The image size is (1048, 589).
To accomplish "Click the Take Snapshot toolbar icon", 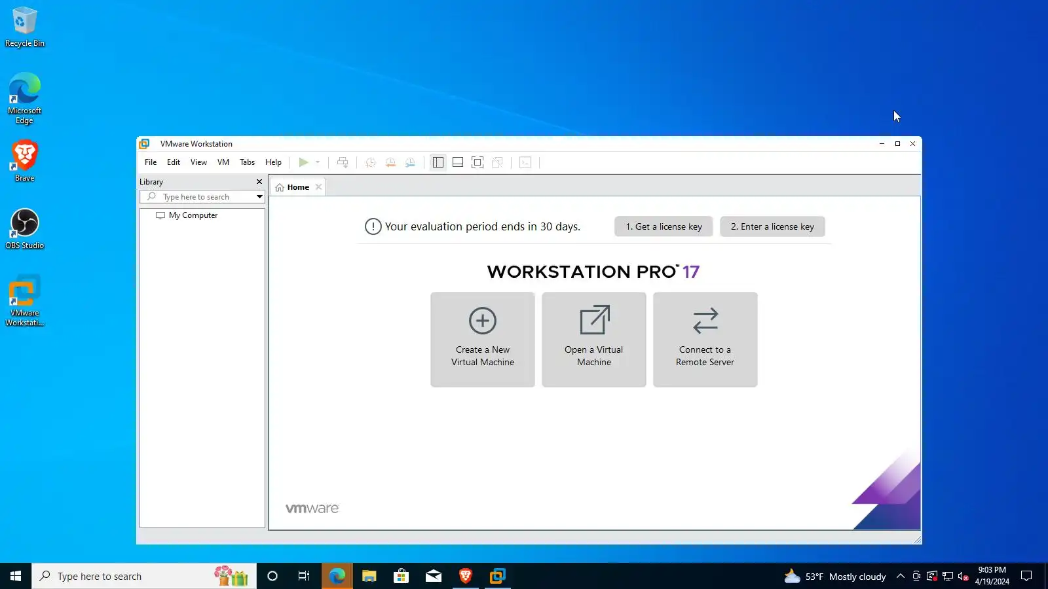I will pos(371,162).
